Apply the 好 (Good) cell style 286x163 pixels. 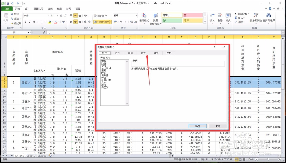pyautogui.click(x=172, y=20)
